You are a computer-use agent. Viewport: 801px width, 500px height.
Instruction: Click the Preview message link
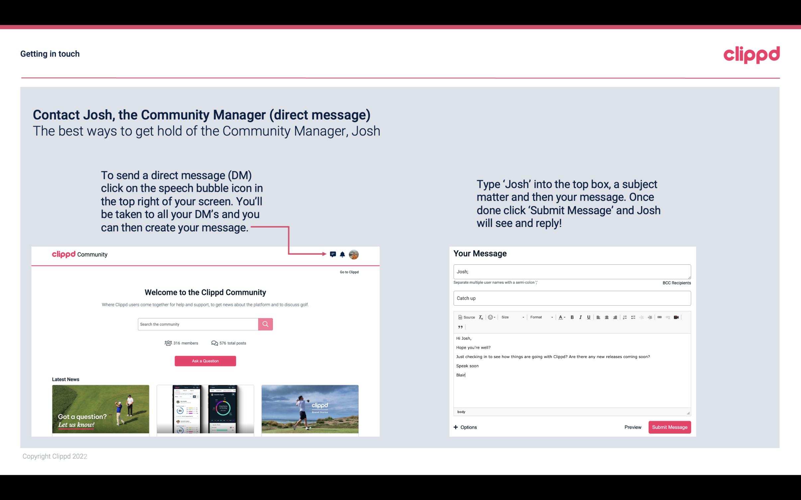click(x=632, y=427)
